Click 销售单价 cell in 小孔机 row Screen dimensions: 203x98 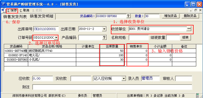[x=136, y=60]
